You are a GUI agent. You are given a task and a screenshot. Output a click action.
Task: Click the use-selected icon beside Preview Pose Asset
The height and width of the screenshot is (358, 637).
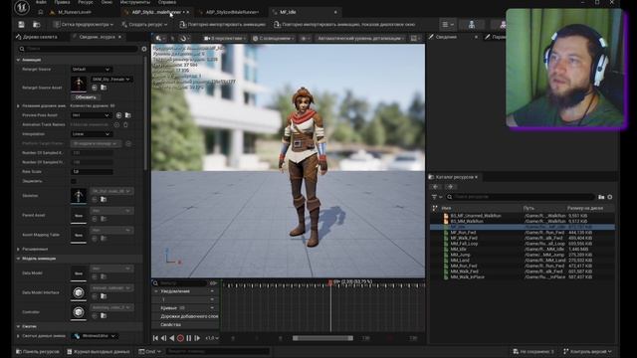[x=118, y=115]
